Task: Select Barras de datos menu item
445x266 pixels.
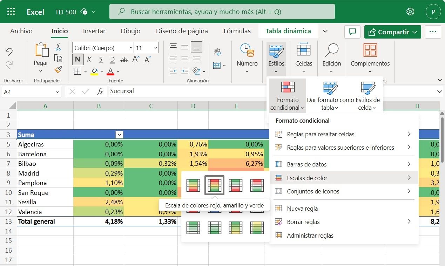Action: (306, 164)
